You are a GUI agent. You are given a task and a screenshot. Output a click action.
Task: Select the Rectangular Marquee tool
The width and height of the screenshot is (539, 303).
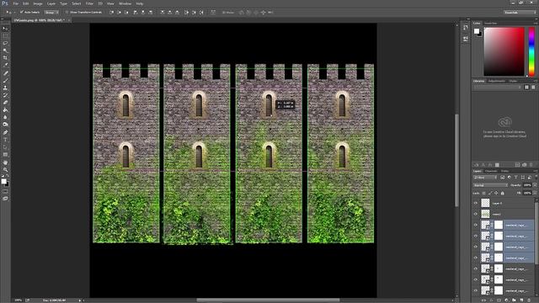pos(5,35)
